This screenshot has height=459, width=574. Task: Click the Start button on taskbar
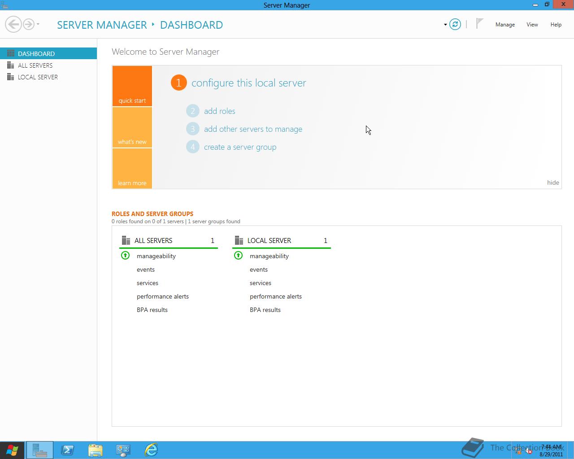[x=12, y=450]
